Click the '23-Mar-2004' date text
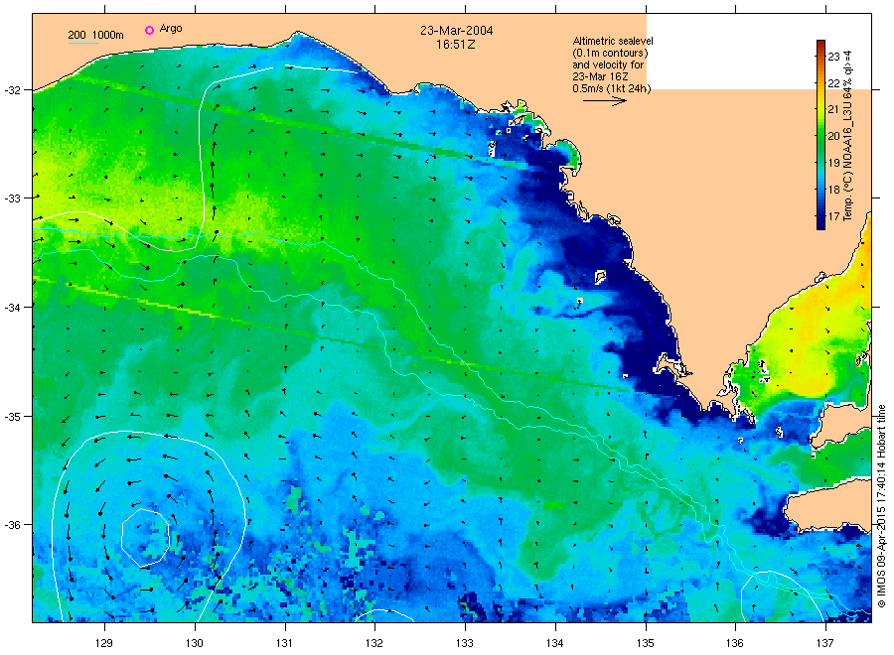Screen dimensions: 894x655 [x=457, y=31]
